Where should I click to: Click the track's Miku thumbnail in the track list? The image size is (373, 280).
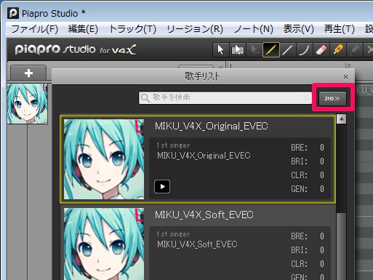pyautogui.click(x=28, y=104)
